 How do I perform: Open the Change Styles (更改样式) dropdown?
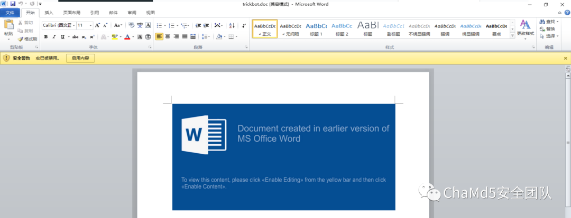[x=525, y=29]
